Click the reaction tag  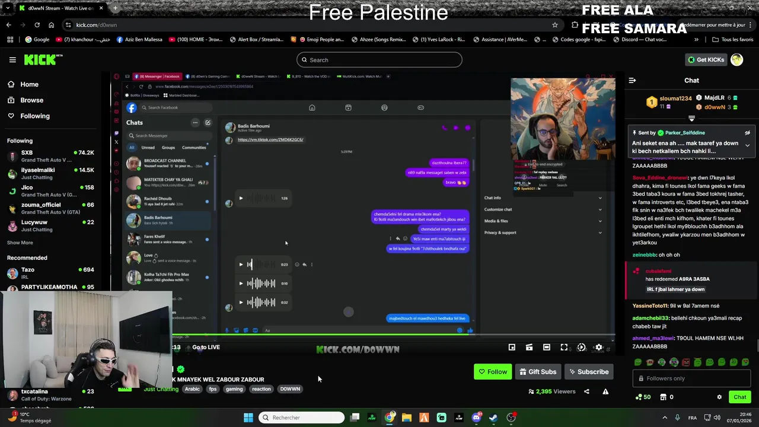click(x=261, y=389)
